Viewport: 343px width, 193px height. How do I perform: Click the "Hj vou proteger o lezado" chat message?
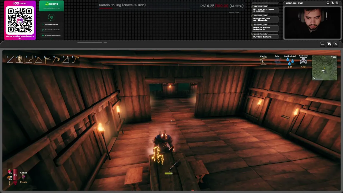[x=265, y=10]
